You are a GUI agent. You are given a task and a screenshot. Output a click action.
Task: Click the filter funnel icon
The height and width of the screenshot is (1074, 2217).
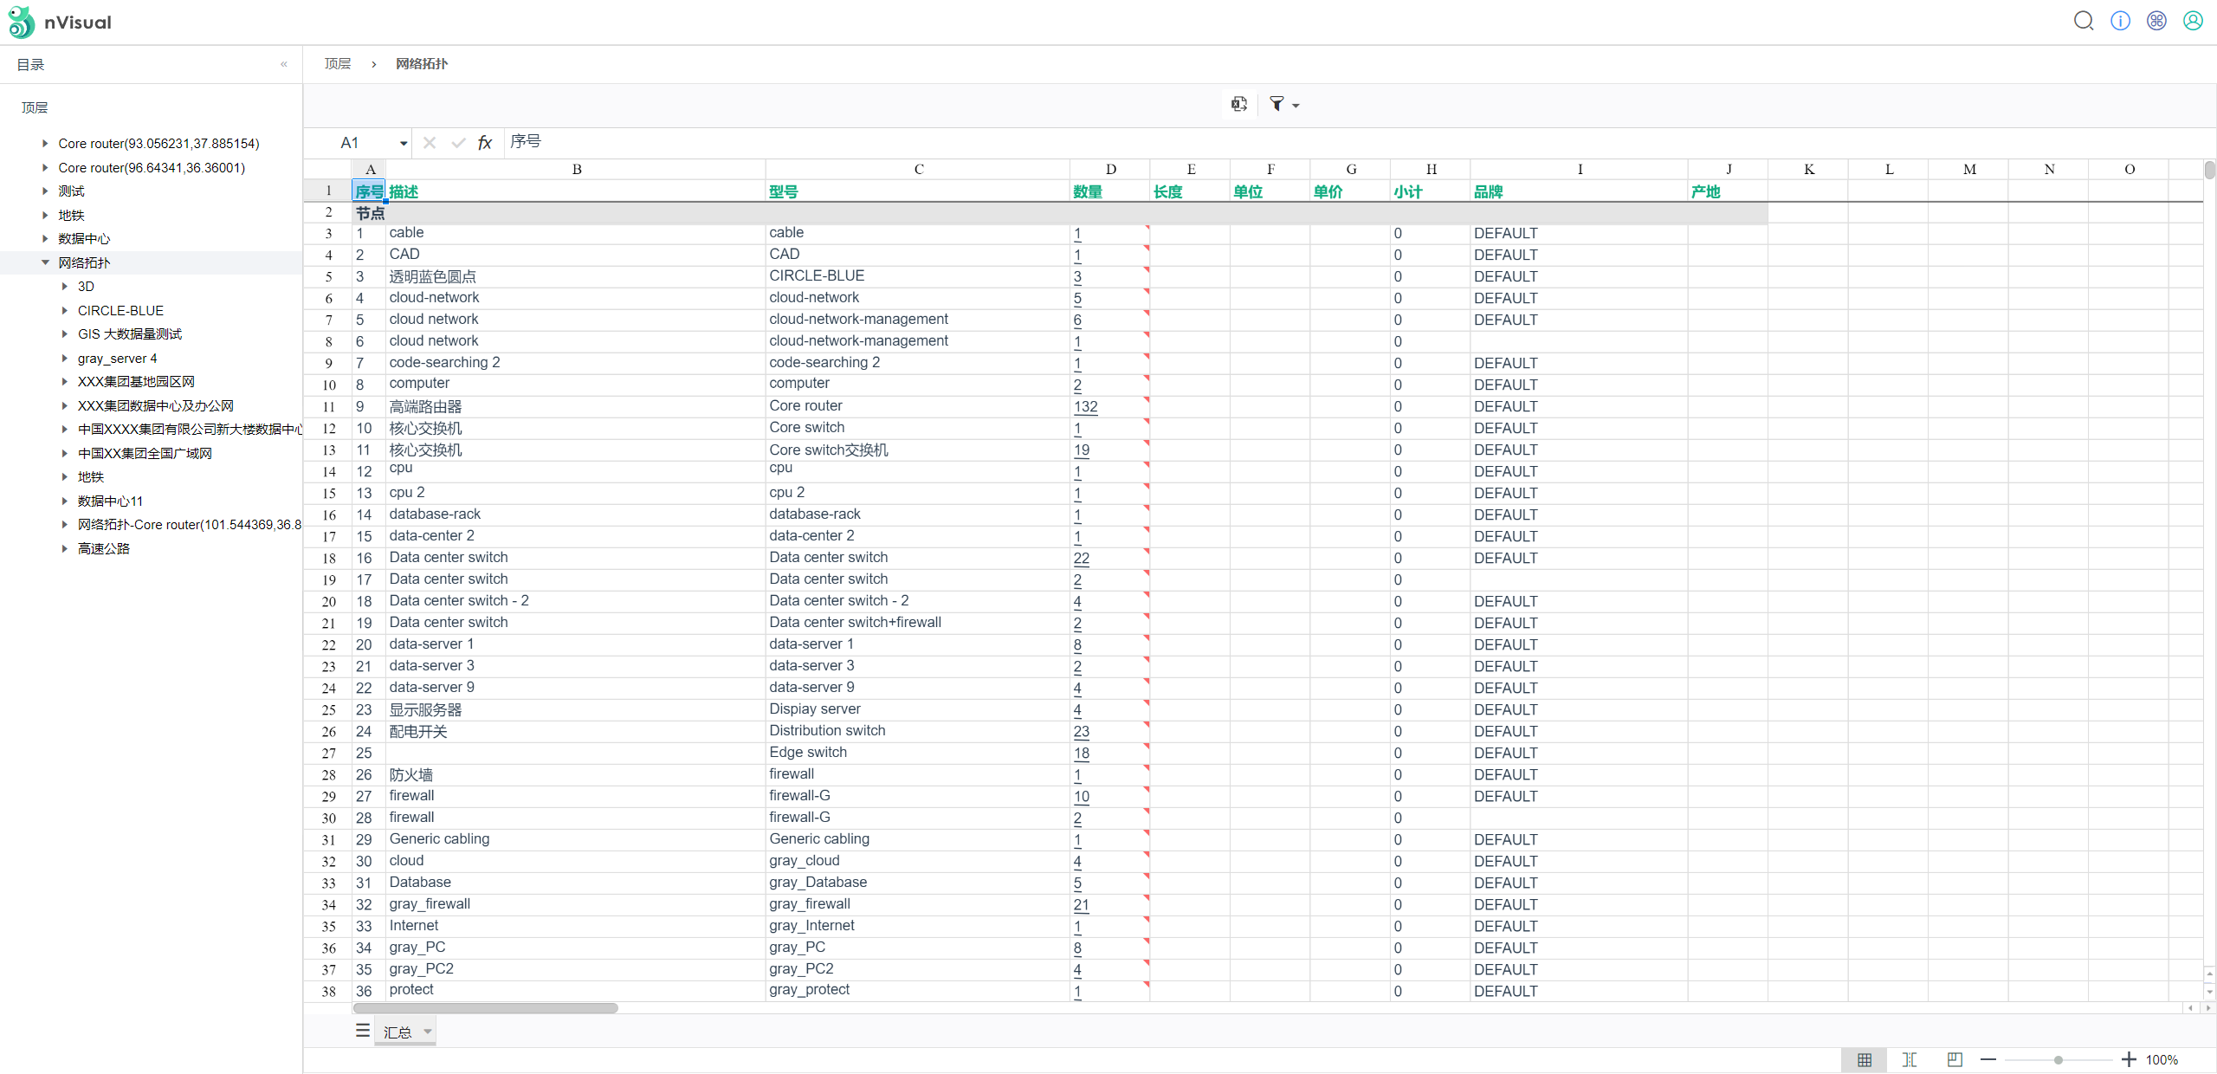pos(1277,104)
